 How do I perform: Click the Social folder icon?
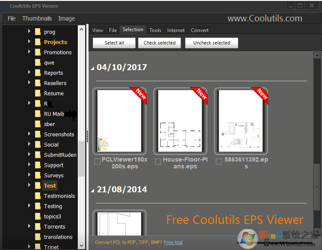coord(38,145)
